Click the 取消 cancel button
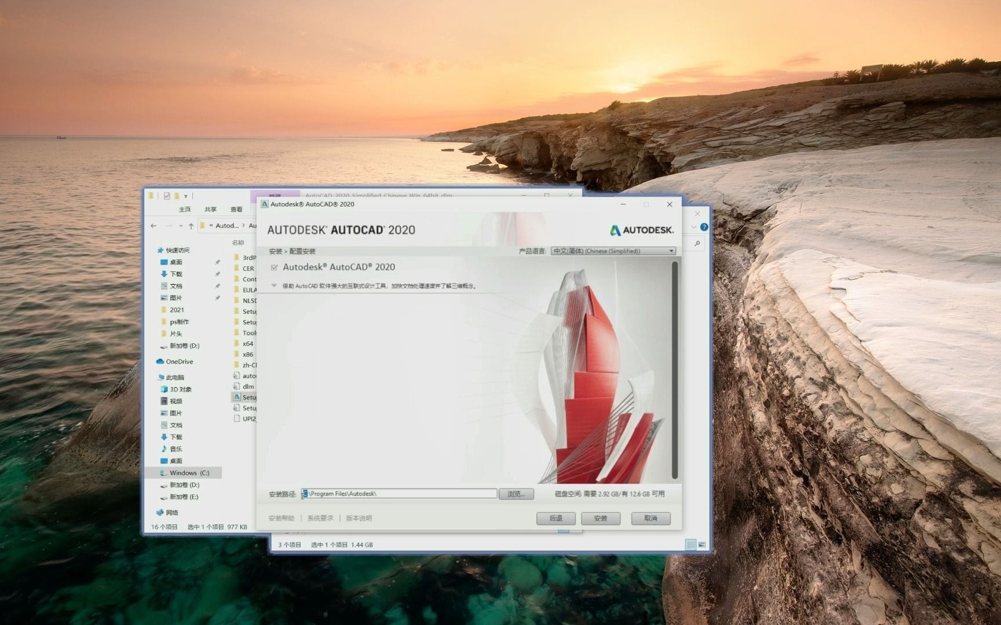1001x625 pixels. click(651, 518)
